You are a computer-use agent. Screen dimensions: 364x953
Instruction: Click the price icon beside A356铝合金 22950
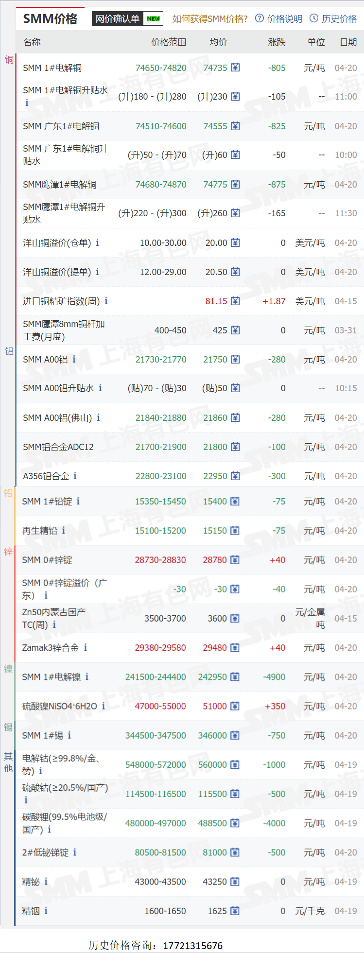pos(235,476)
